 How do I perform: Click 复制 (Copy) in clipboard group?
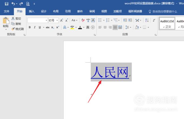[16, 24]
